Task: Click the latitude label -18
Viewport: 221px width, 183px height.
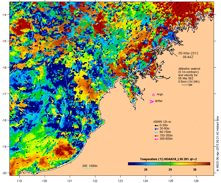Action: pos(4,120)
